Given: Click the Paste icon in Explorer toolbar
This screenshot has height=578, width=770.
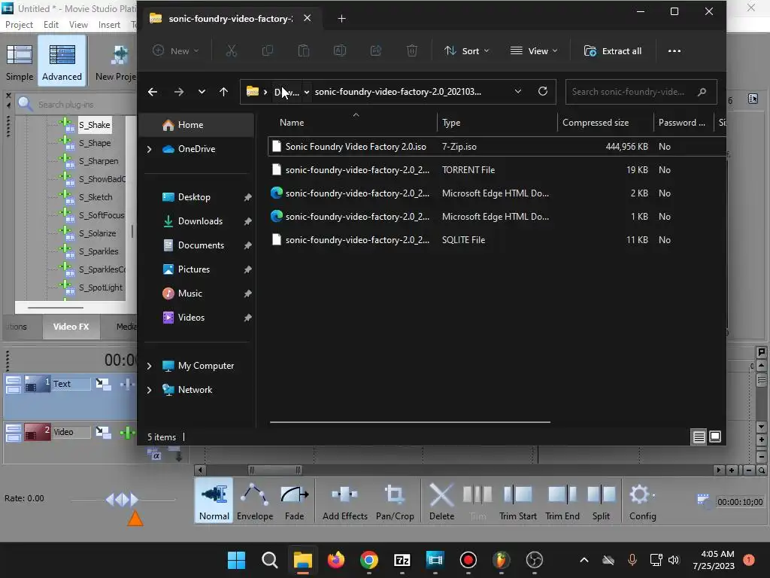Looking at the screenshot, I should (304, 50).
